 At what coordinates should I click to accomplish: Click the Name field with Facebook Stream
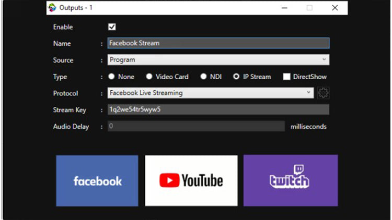tap(218, 43)
